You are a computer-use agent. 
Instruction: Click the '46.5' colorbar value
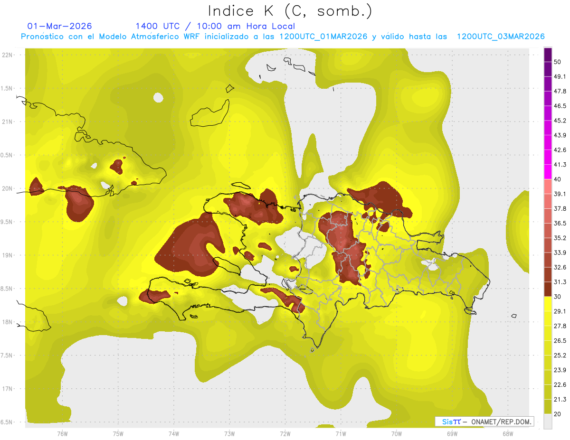560,106
